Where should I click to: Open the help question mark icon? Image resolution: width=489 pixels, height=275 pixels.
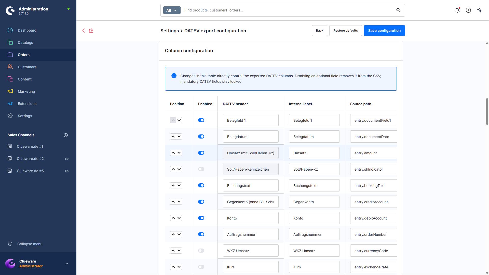[468, 10]
